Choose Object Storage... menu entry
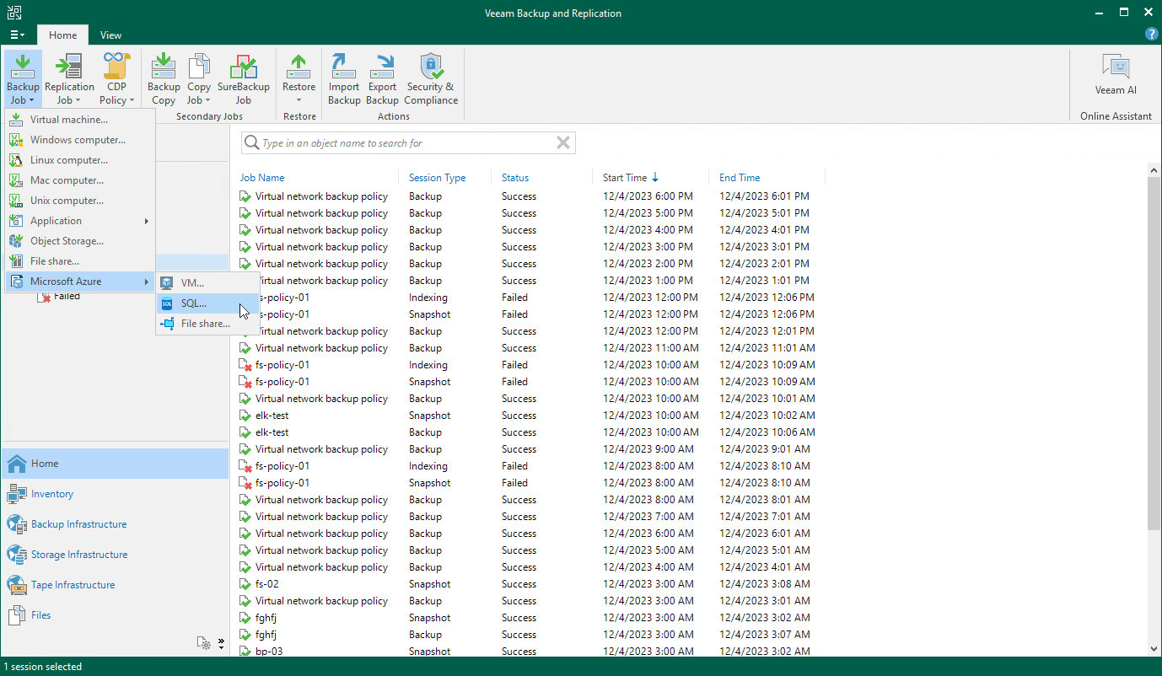Viewport: 1162px width, 676px height. coord(80,241)
